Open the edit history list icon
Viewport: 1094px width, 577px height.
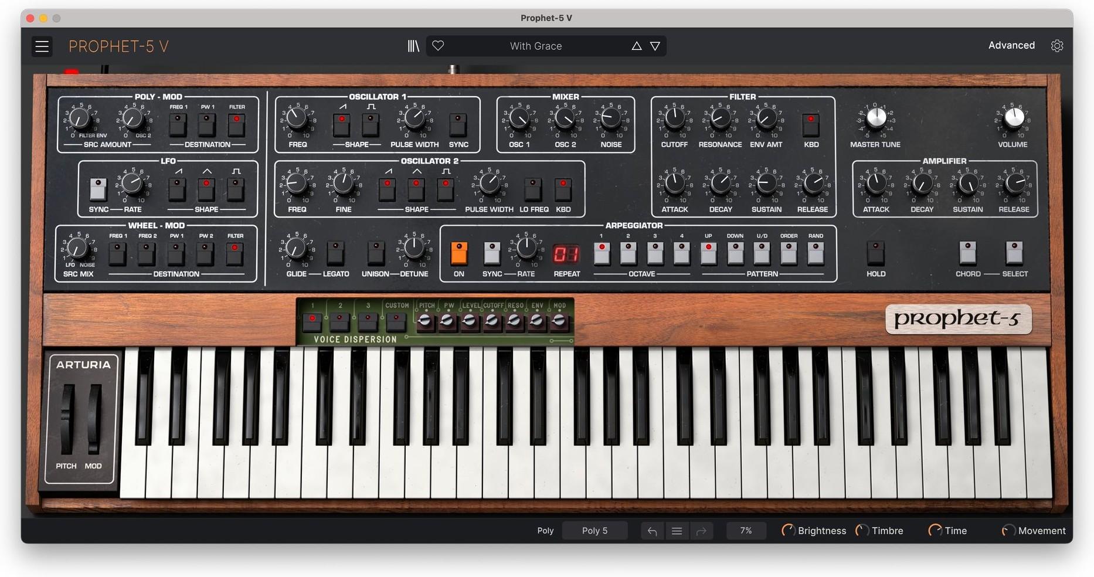click(x=677, y=530)
